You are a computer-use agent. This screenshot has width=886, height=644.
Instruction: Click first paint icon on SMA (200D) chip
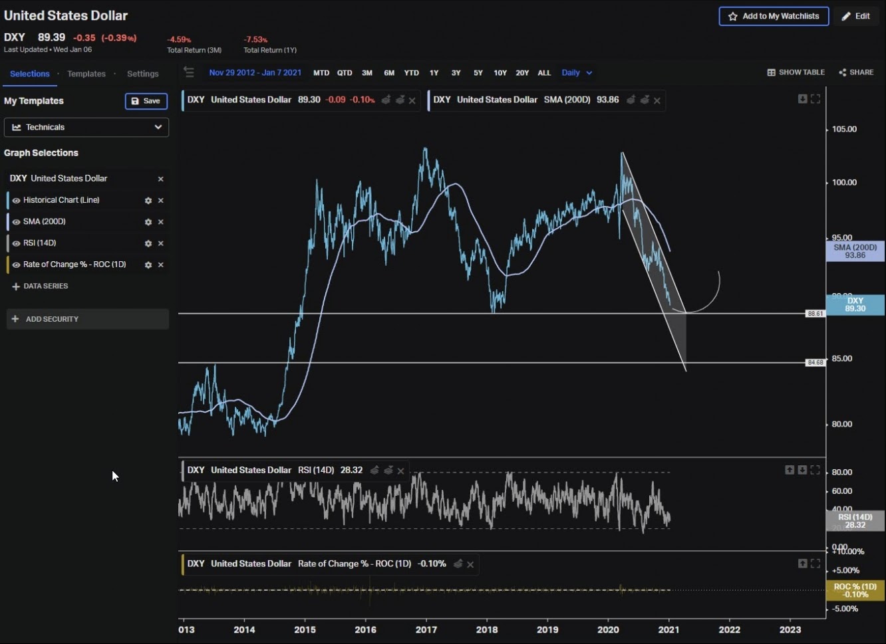tap(631, 100)
